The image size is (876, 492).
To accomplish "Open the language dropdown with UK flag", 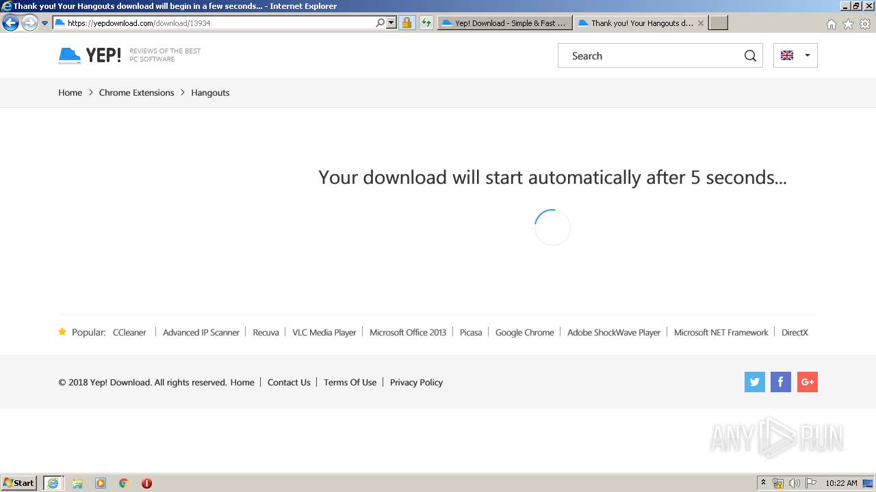I will click(x=795, y=55).
